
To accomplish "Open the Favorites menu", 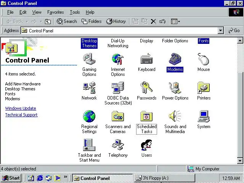I will point(56,12).
